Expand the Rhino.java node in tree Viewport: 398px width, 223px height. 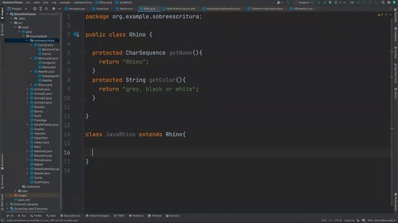click(x=32, y=85)
